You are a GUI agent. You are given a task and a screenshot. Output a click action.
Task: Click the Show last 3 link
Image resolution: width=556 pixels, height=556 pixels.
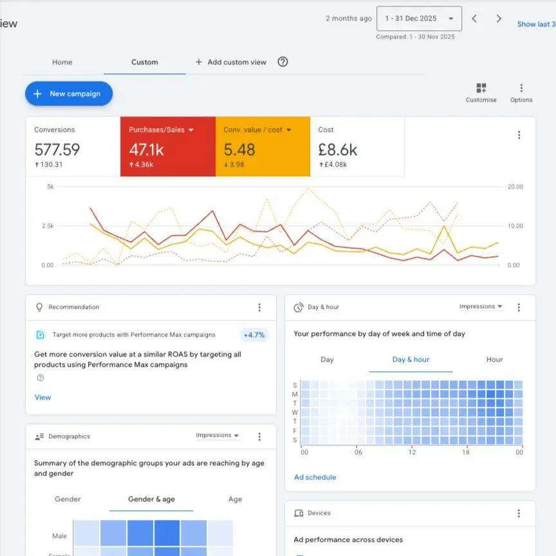click(x=536, y=24)
